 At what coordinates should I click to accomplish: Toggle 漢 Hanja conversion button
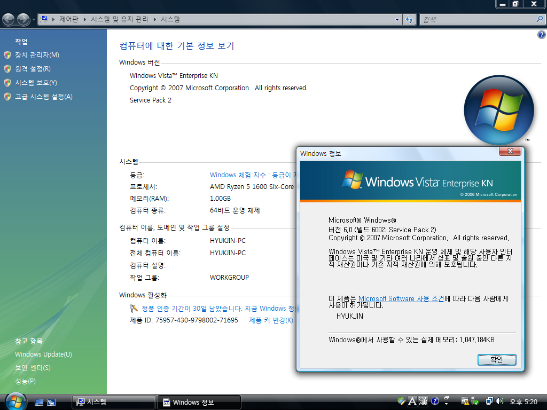(x=423, y=401)
